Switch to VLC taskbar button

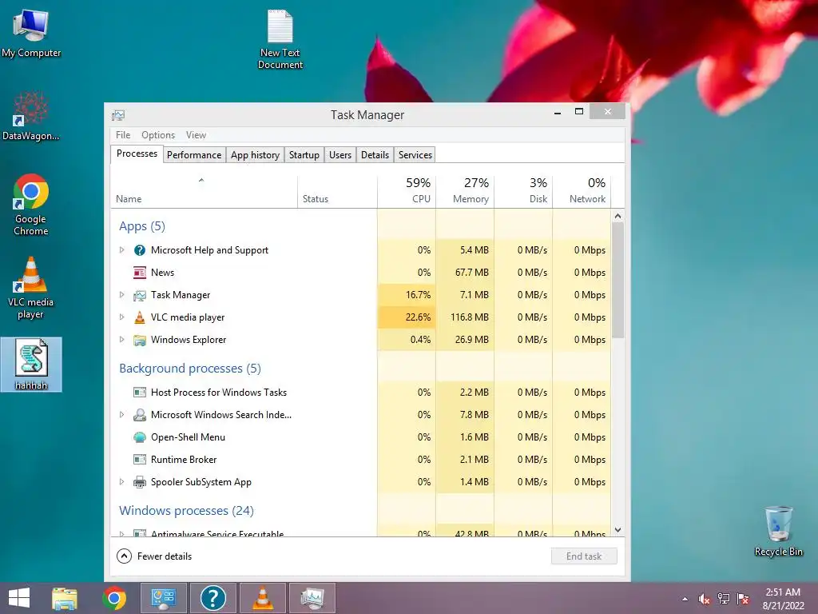262,598
